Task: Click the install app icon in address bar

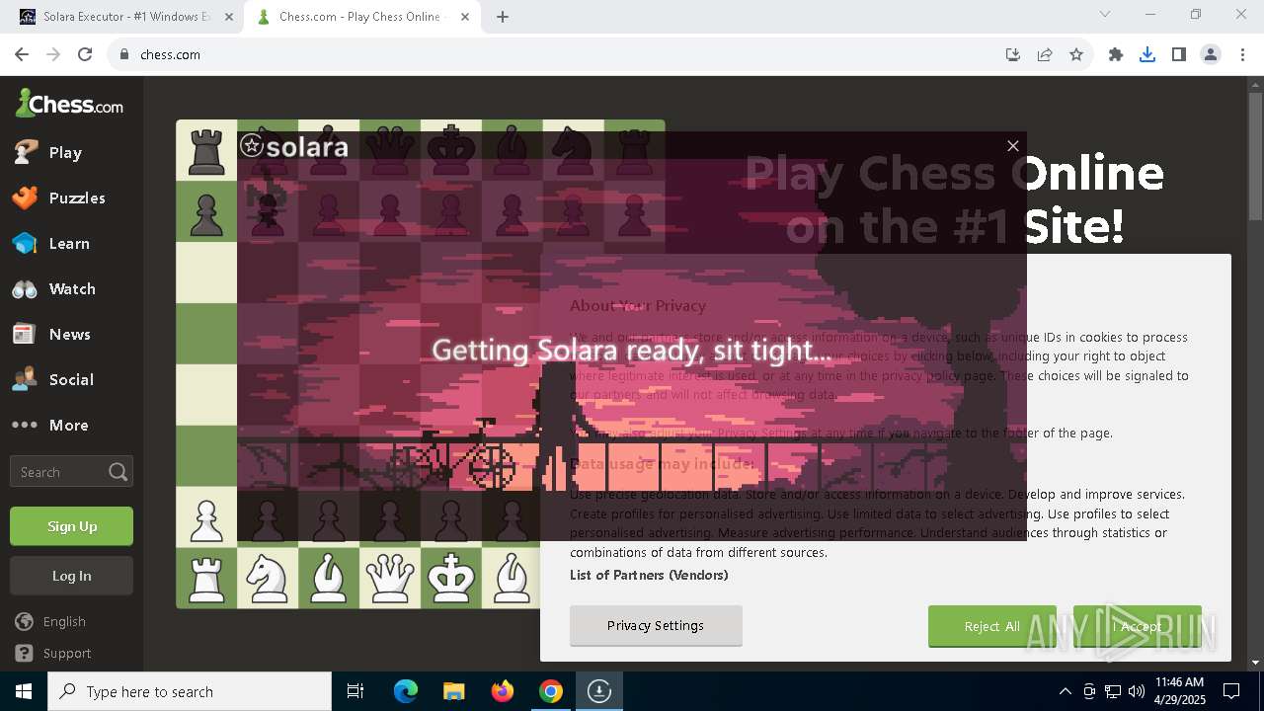Action: (1012, 54)
